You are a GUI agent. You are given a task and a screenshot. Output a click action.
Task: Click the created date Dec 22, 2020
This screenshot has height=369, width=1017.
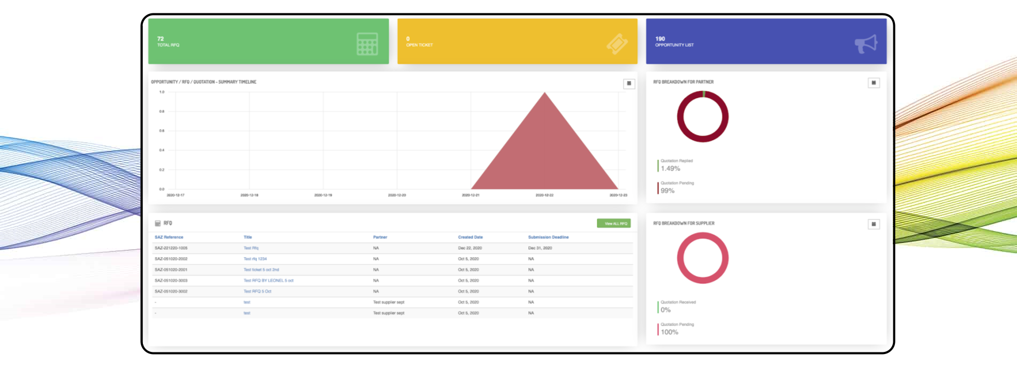coord(470,248)
